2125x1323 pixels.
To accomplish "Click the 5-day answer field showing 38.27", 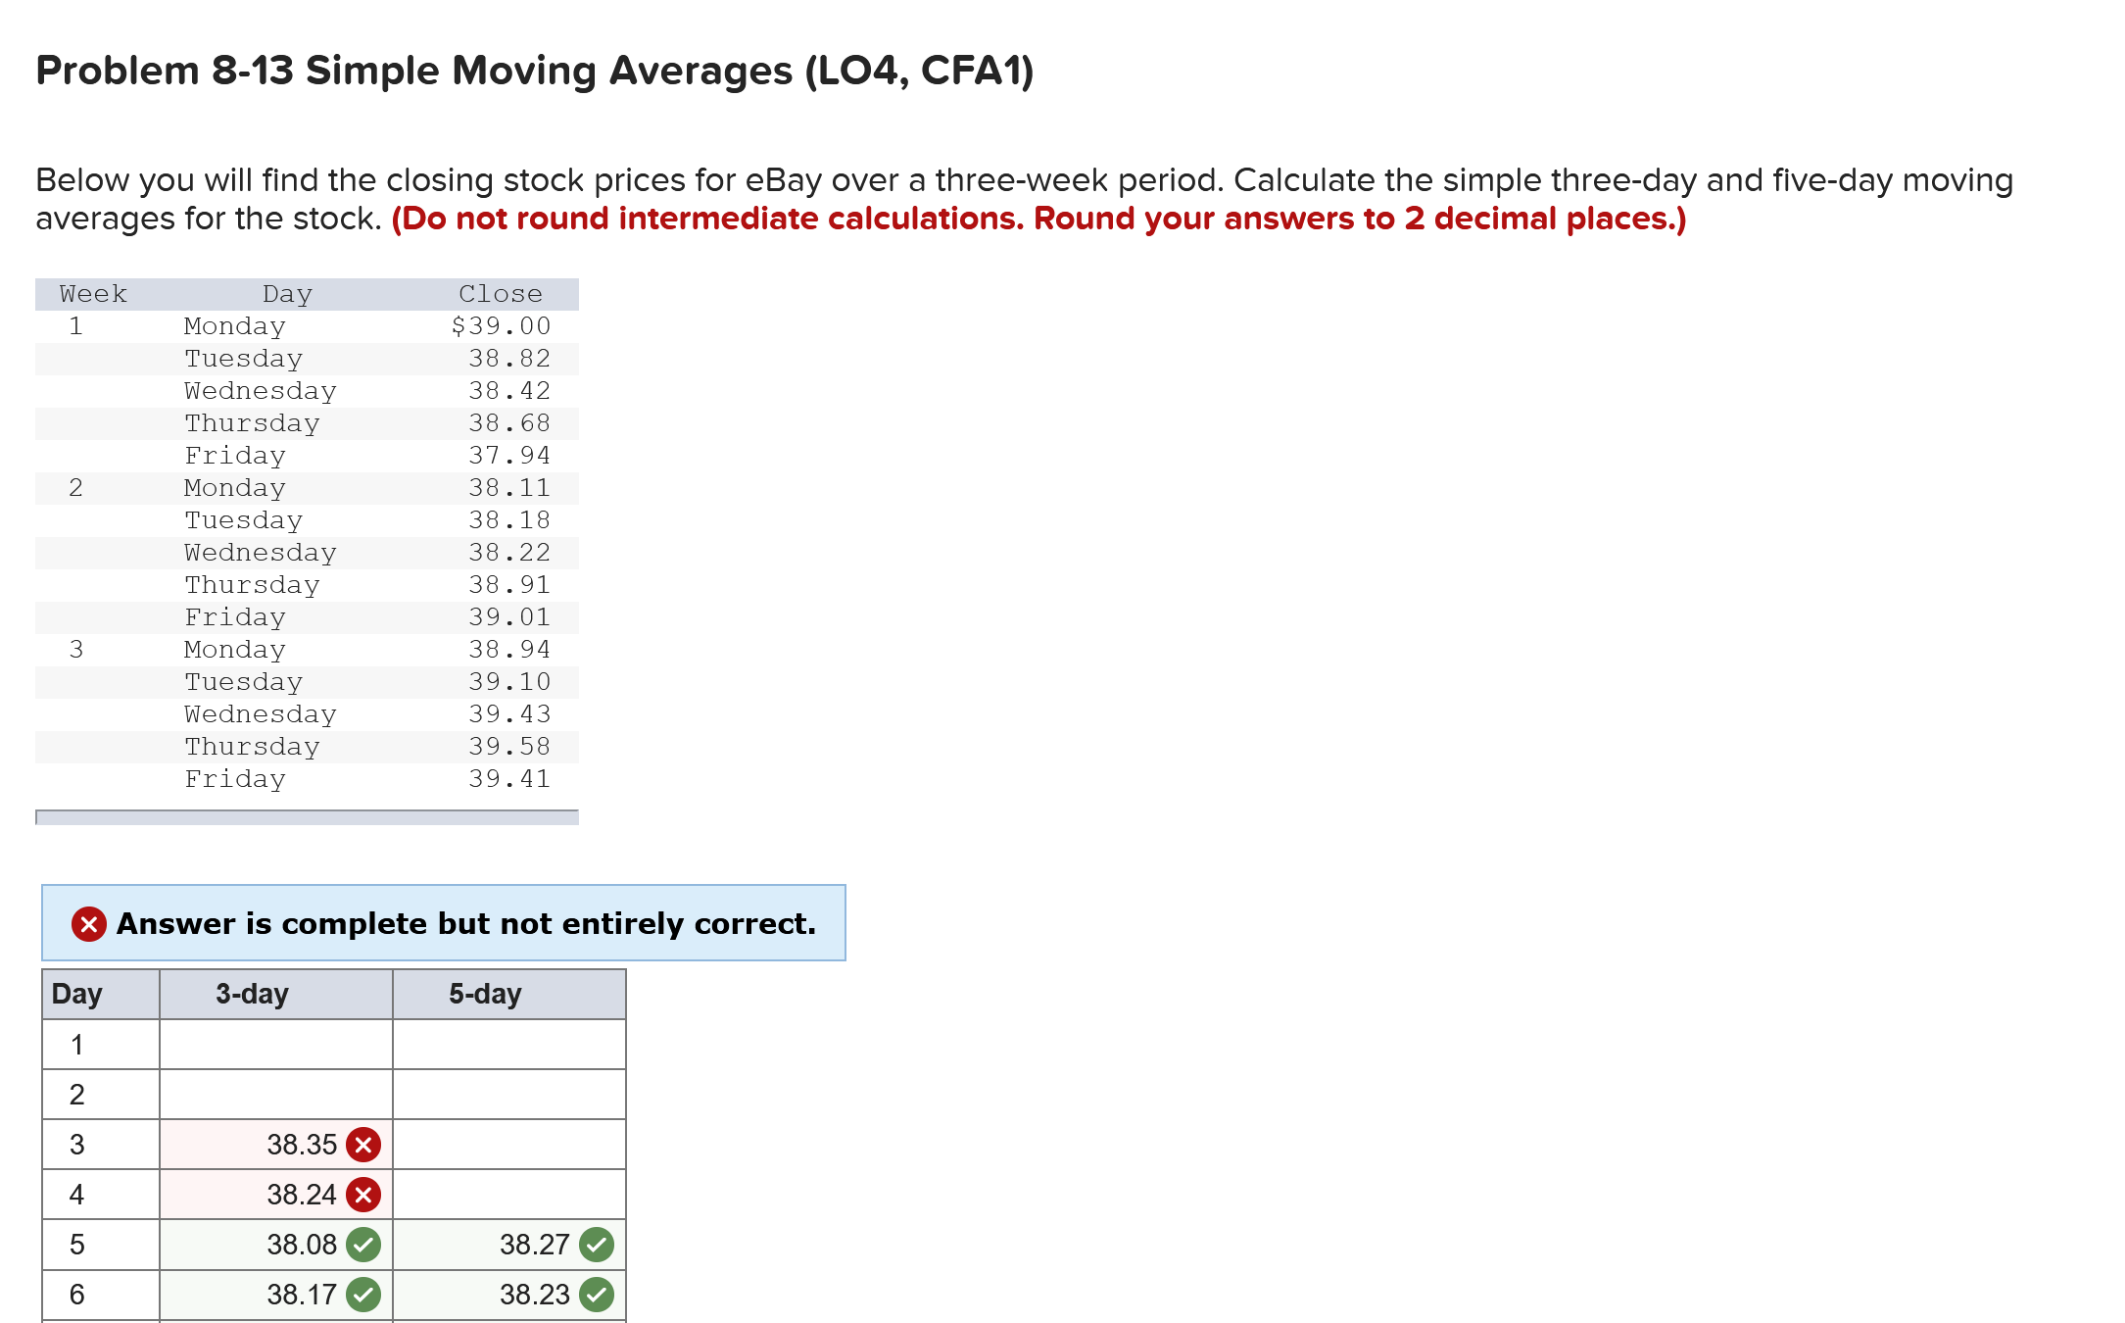I will pyautogui.click(x=535, y=1244).
